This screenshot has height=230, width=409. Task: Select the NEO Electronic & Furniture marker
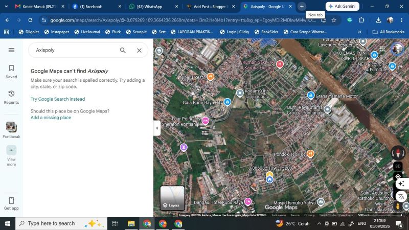click(392, 66)
